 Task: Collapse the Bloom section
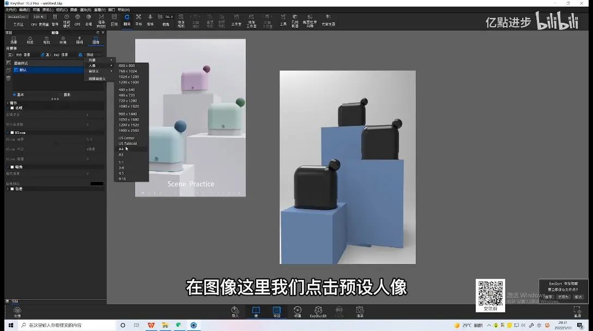coord(8,133)
